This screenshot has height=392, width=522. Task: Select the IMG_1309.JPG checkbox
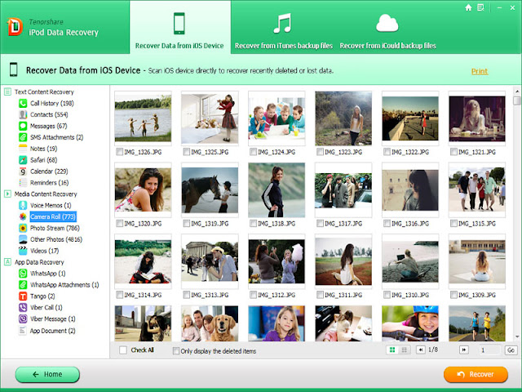[453, 295]
